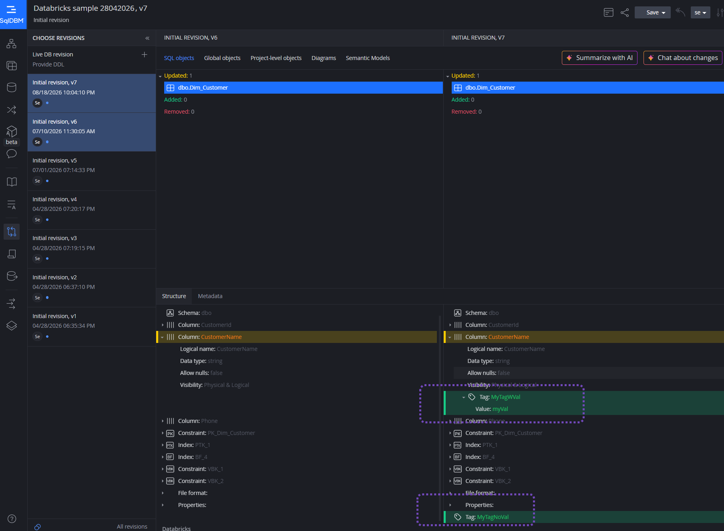Click the All revisions link
This screenshot has width=724, height=531.
tap(132, 527)
